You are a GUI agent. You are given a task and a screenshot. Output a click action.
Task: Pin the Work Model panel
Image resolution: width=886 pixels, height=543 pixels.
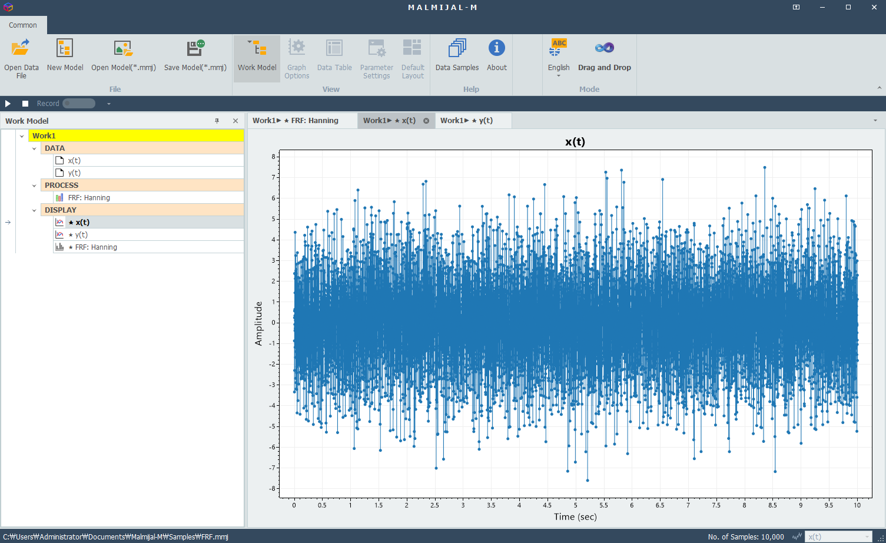pyautogui.click(x=217, y=121)
